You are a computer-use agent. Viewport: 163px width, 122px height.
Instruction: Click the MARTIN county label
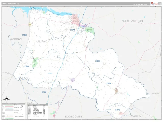[x=136, y=116]
